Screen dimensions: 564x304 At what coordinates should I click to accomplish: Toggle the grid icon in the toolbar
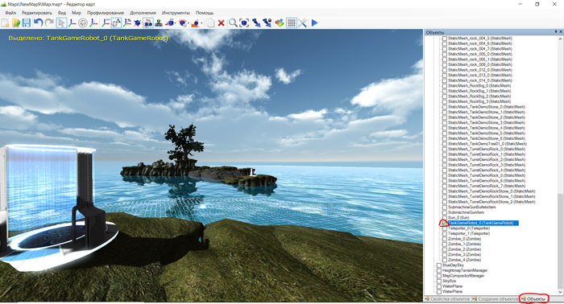coord(292,23)
